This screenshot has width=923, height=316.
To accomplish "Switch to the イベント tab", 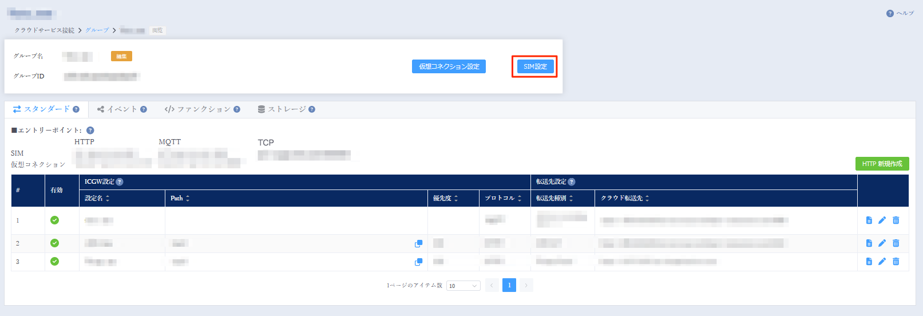I will coord(122,109).
